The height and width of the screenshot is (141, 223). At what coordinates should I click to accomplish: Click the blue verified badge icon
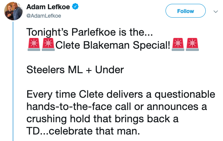pos(75,7)
